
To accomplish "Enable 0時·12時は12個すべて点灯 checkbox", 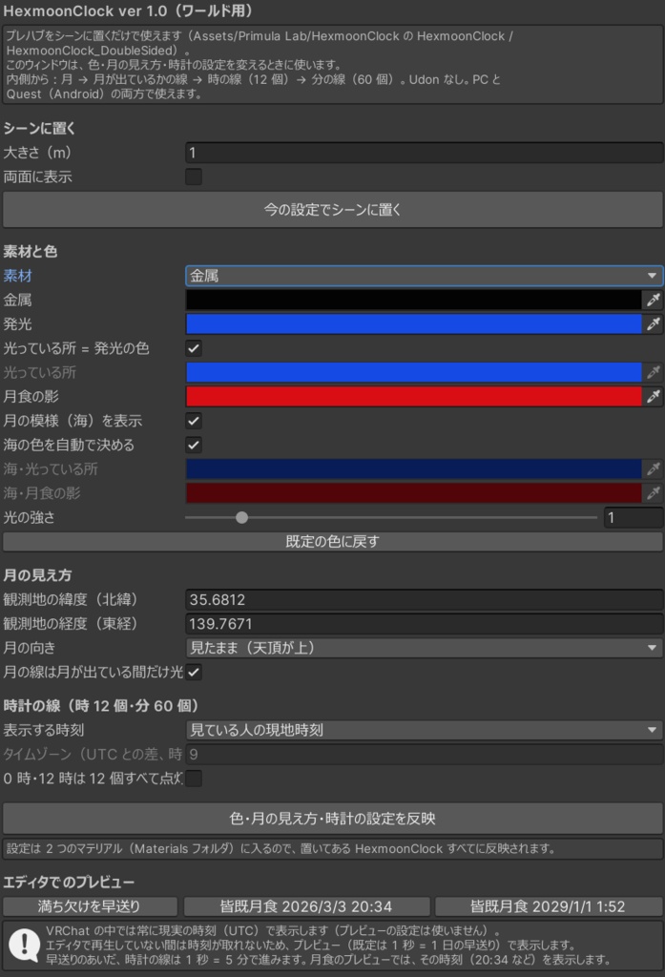I will click(194, 779).
